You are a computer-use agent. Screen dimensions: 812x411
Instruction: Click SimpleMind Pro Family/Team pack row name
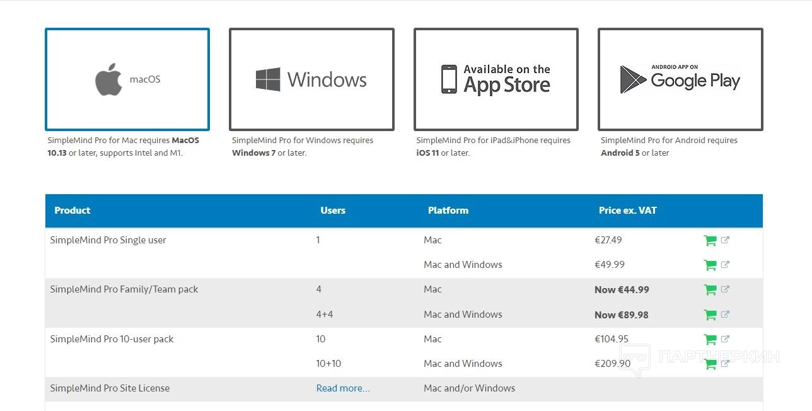pos(124,289)
